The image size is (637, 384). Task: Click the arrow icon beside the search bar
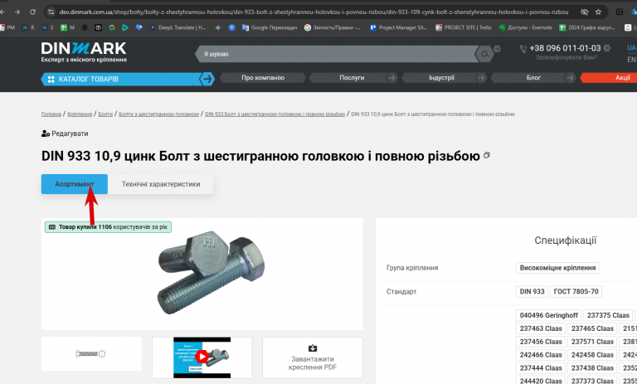[497, 49]
